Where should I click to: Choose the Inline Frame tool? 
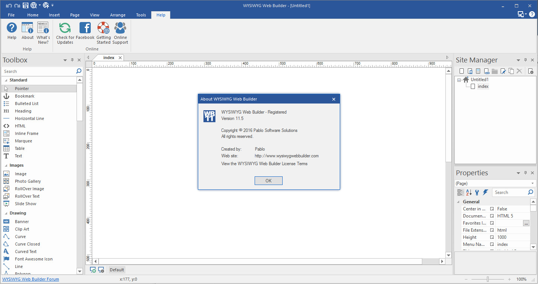[x=39, y=133]
